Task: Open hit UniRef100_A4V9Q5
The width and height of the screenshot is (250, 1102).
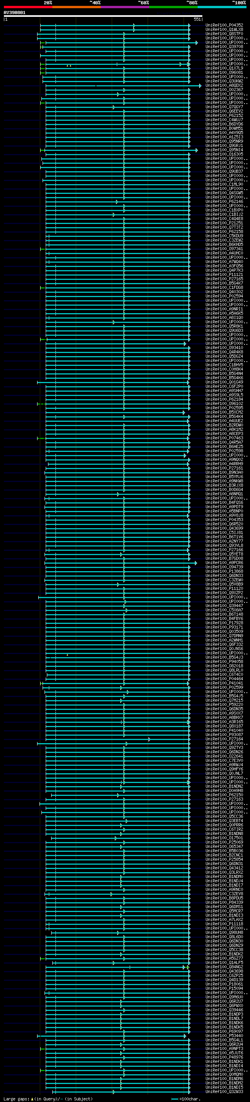Action: tap(224, 133)
